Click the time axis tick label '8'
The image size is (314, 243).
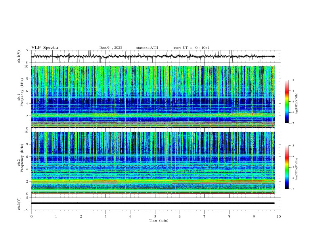[x=229, y=216]
